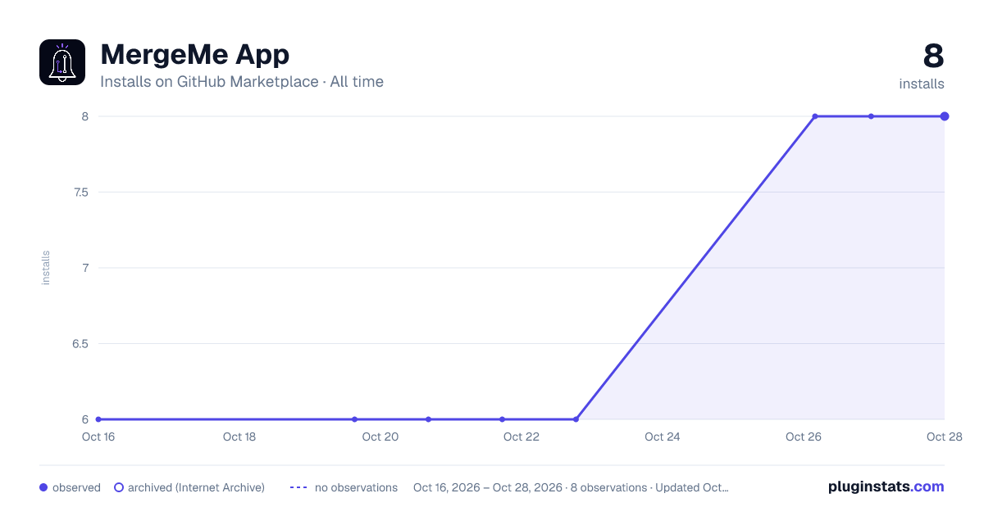Screen dimensions: 984x516
Task: Click the 'observed' legend label
Action: 76,487
